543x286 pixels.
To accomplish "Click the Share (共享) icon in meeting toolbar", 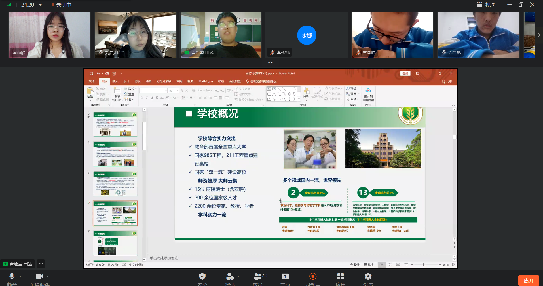I will 285,276.
